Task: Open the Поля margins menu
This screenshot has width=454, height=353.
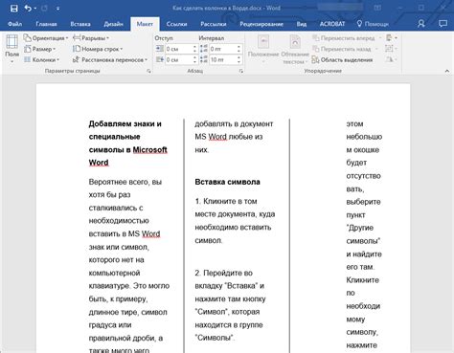Action: [x=11, y=49]
